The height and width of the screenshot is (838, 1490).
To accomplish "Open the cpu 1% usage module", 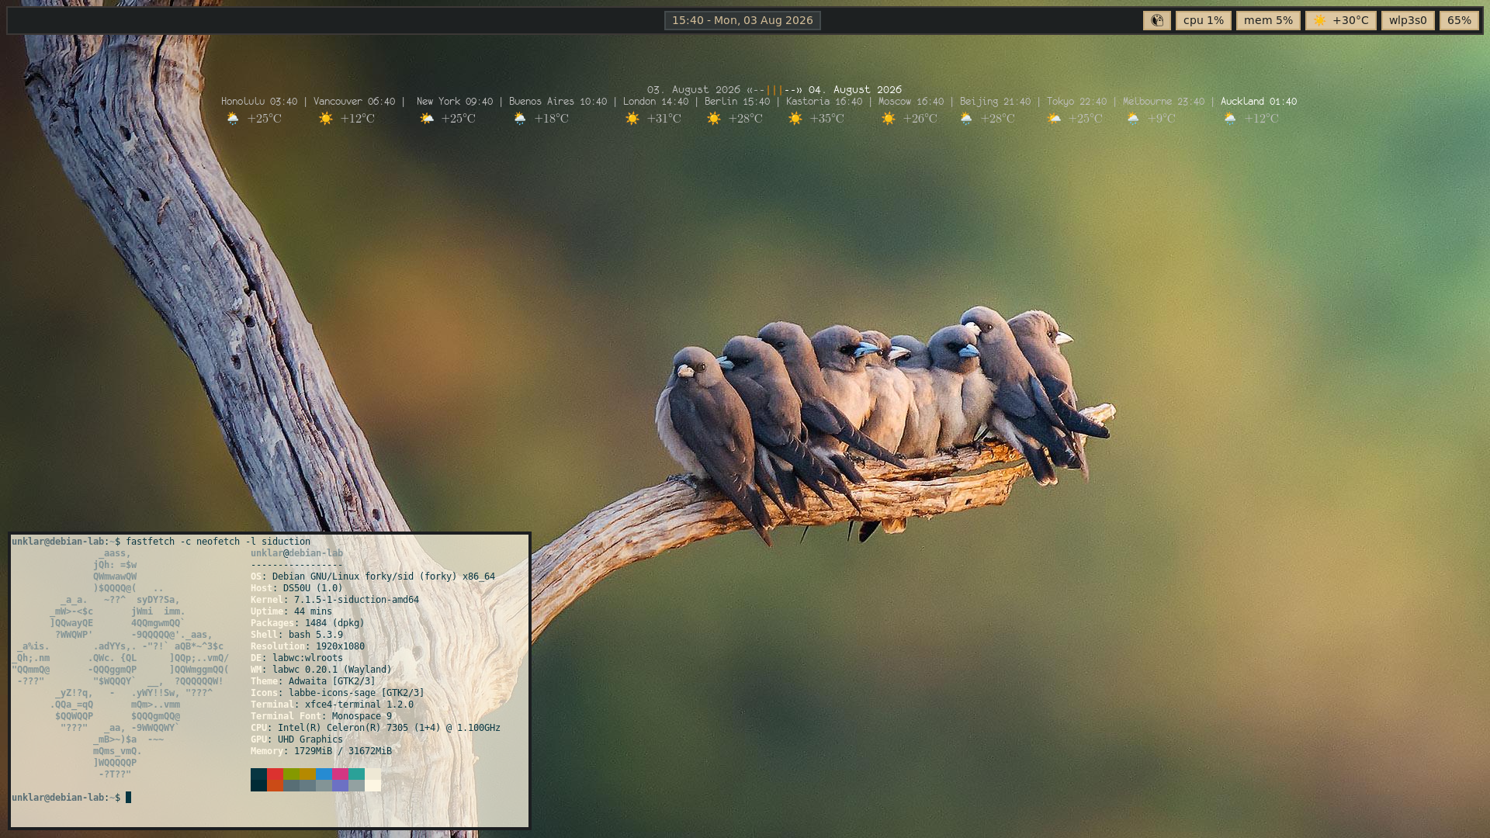I will point(1203,20).
